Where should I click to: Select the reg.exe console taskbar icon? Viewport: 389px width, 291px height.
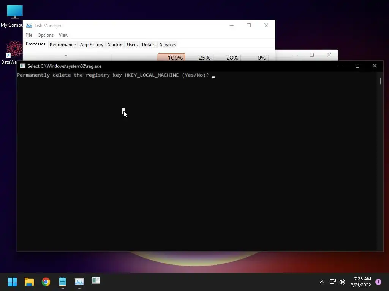tap(96, 280)
